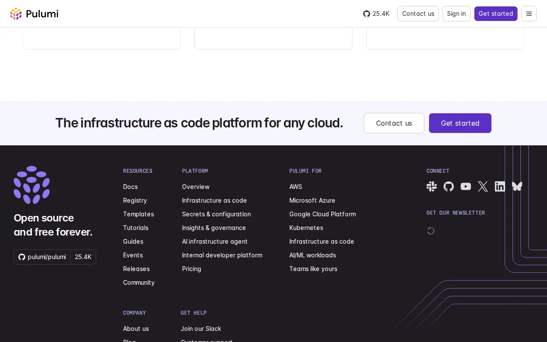Open the Templates link

click(138, 214)
